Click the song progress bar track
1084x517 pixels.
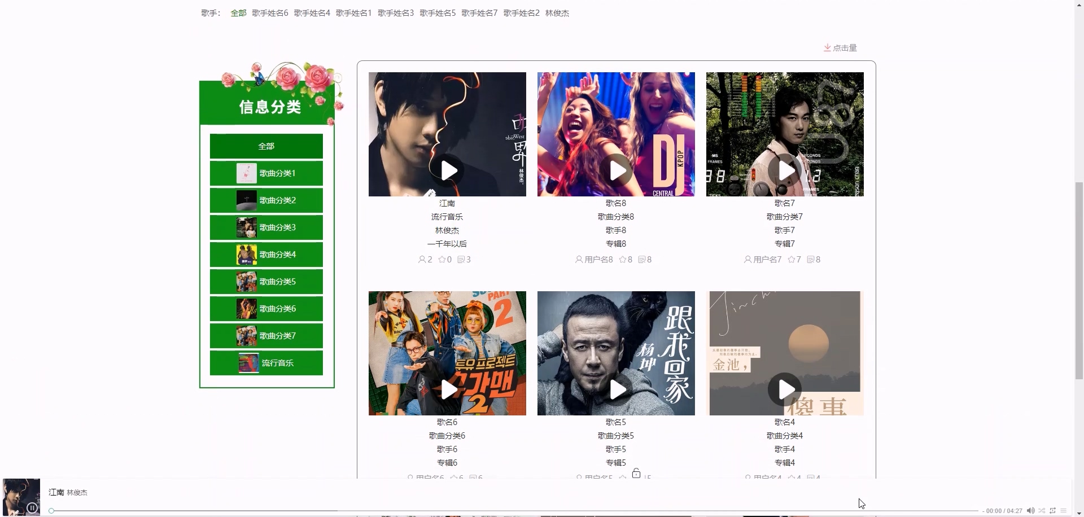click(x=514, y=511)
